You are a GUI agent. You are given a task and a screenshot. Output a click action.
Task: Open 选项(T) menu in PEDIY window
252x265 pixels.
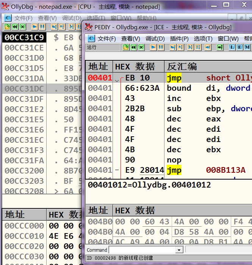click(x=203, y=39)
